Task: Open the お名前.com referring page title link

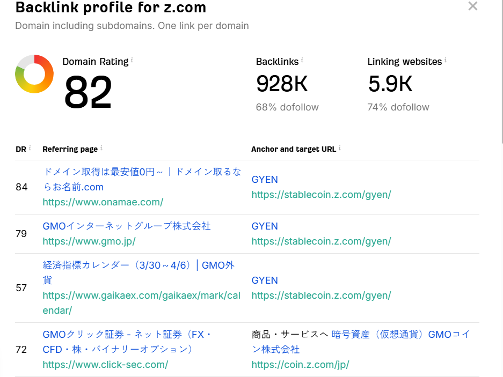Action: pyautogui.click(x=142, y=180)
